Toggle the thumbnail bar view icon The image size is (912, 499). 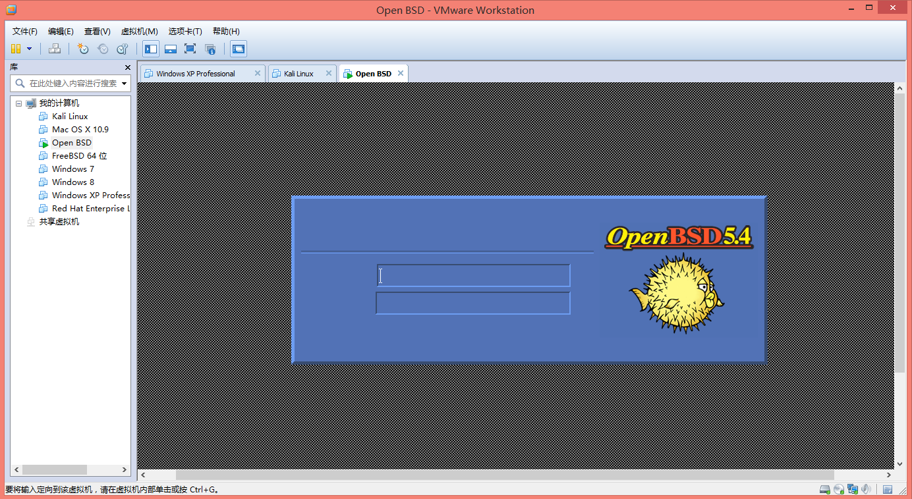tap(171, 49)
